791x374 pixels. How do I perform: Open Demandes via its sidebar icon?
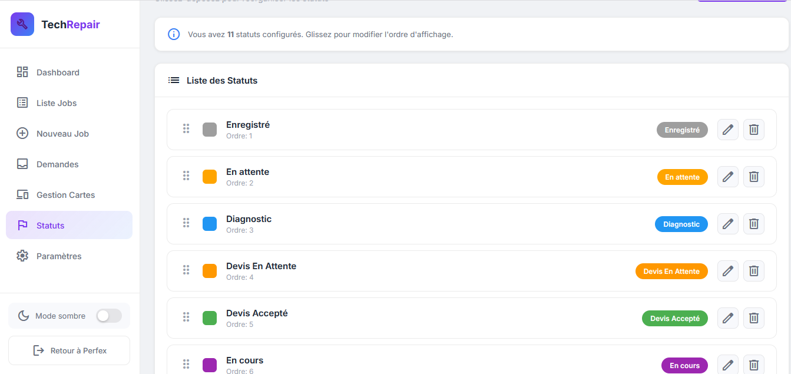tap(22, 164)
